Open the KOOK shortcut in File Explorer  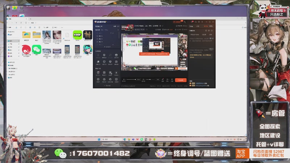point(77,35)
